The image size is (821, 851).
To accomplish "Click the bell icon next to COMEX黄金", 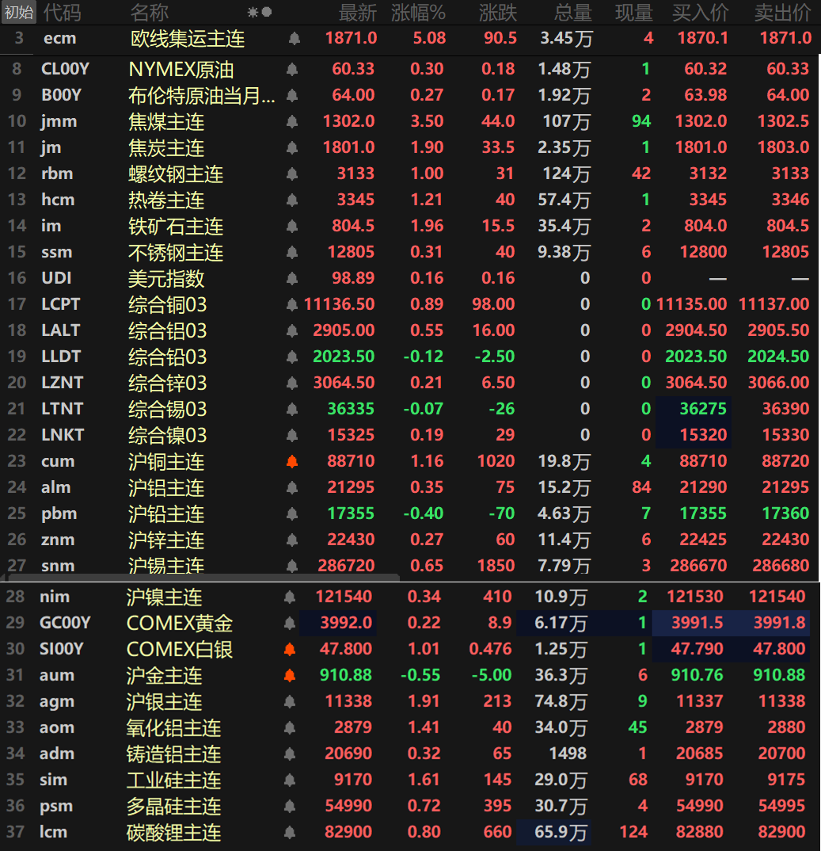I will 290,624.
